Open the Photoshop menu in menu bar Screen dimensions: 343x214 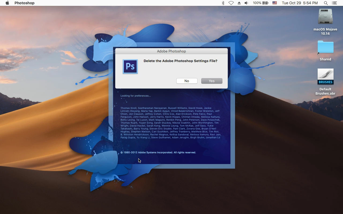(x=24, y=3)
